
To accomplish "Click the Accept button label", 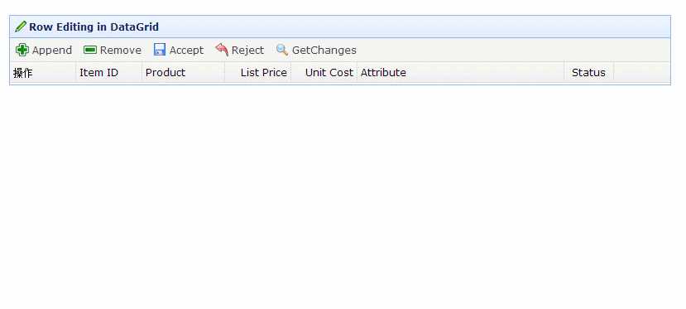I will (186, 51).
